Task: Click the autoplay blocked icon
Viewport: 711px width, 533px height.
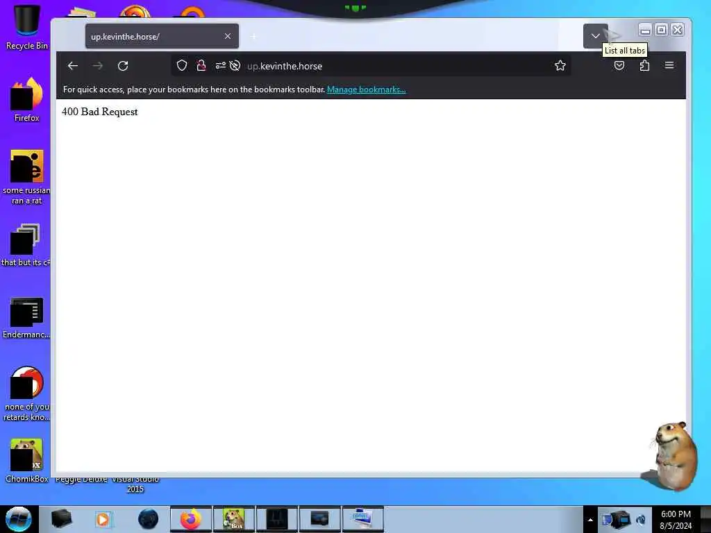Action: click(x=235, y=66)
